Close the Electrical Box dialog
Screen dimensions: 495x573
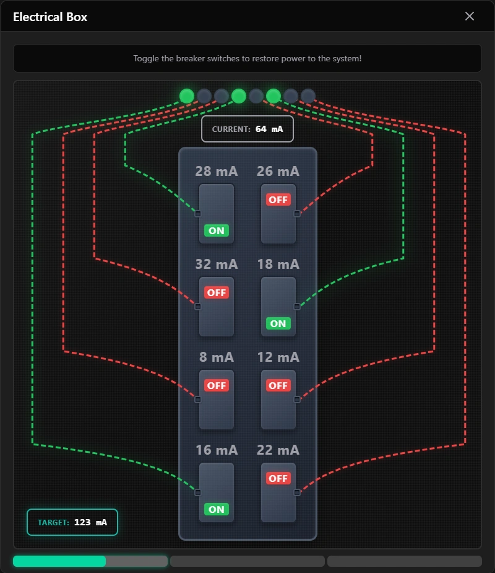click(x=470, y=16)
